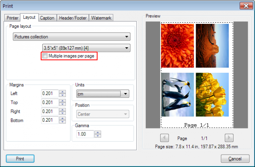Click the Print button
Screen dimensions: 255x167
(20, 159)
